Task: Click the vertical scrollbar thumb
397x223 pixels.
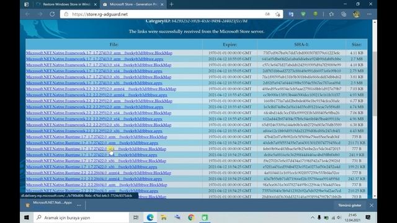Action: point(375,84)
